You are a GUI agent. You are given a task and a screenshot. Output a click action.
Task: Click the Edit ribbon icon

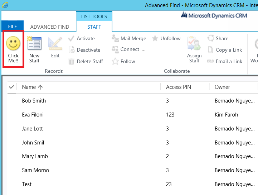pos(55,44)
